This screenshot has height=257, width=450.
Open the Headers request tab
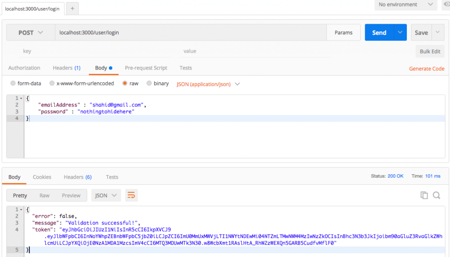click(x=66, y=68)
